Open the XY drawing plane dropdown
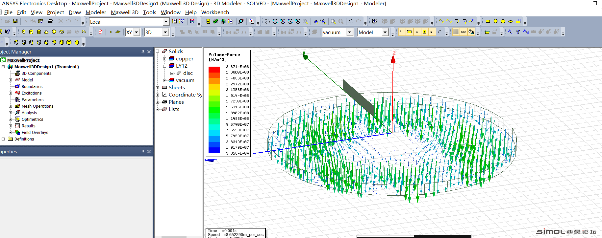The image size is (602, 238). point(136,32)
